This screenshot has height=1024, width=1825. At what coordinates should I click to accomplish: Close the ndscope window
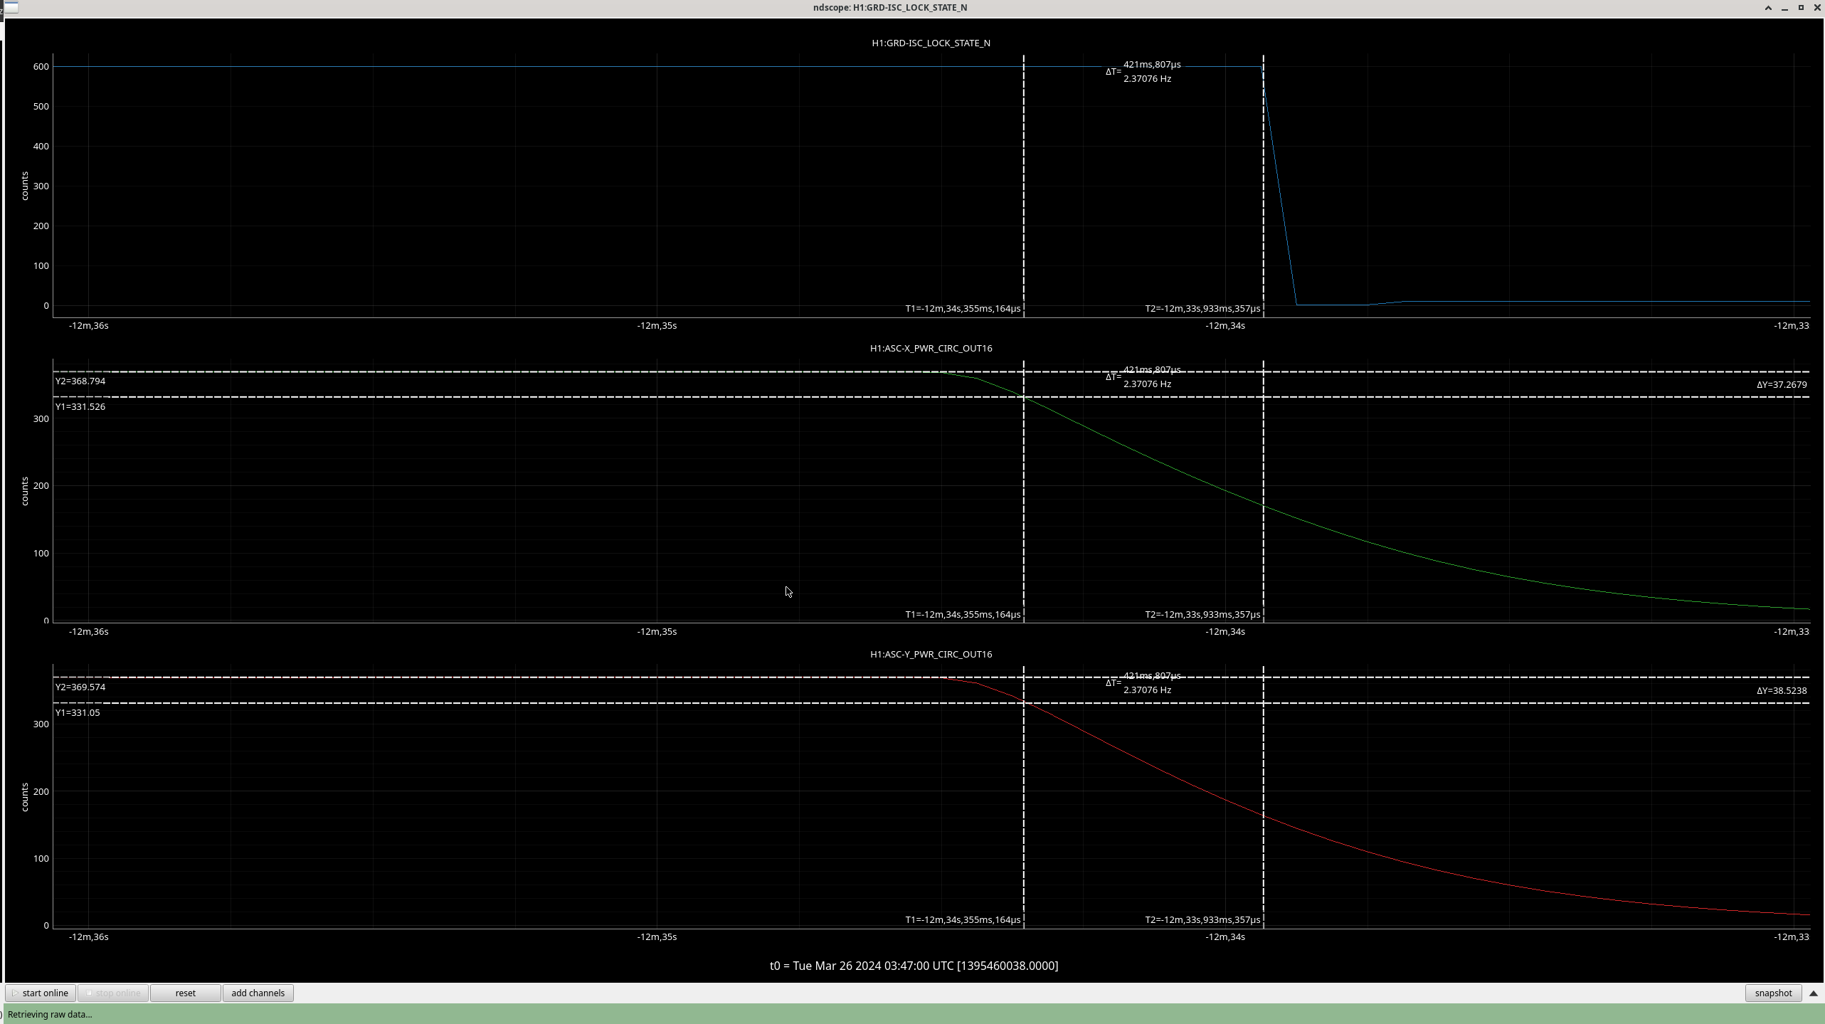(x=1816, y=8)
